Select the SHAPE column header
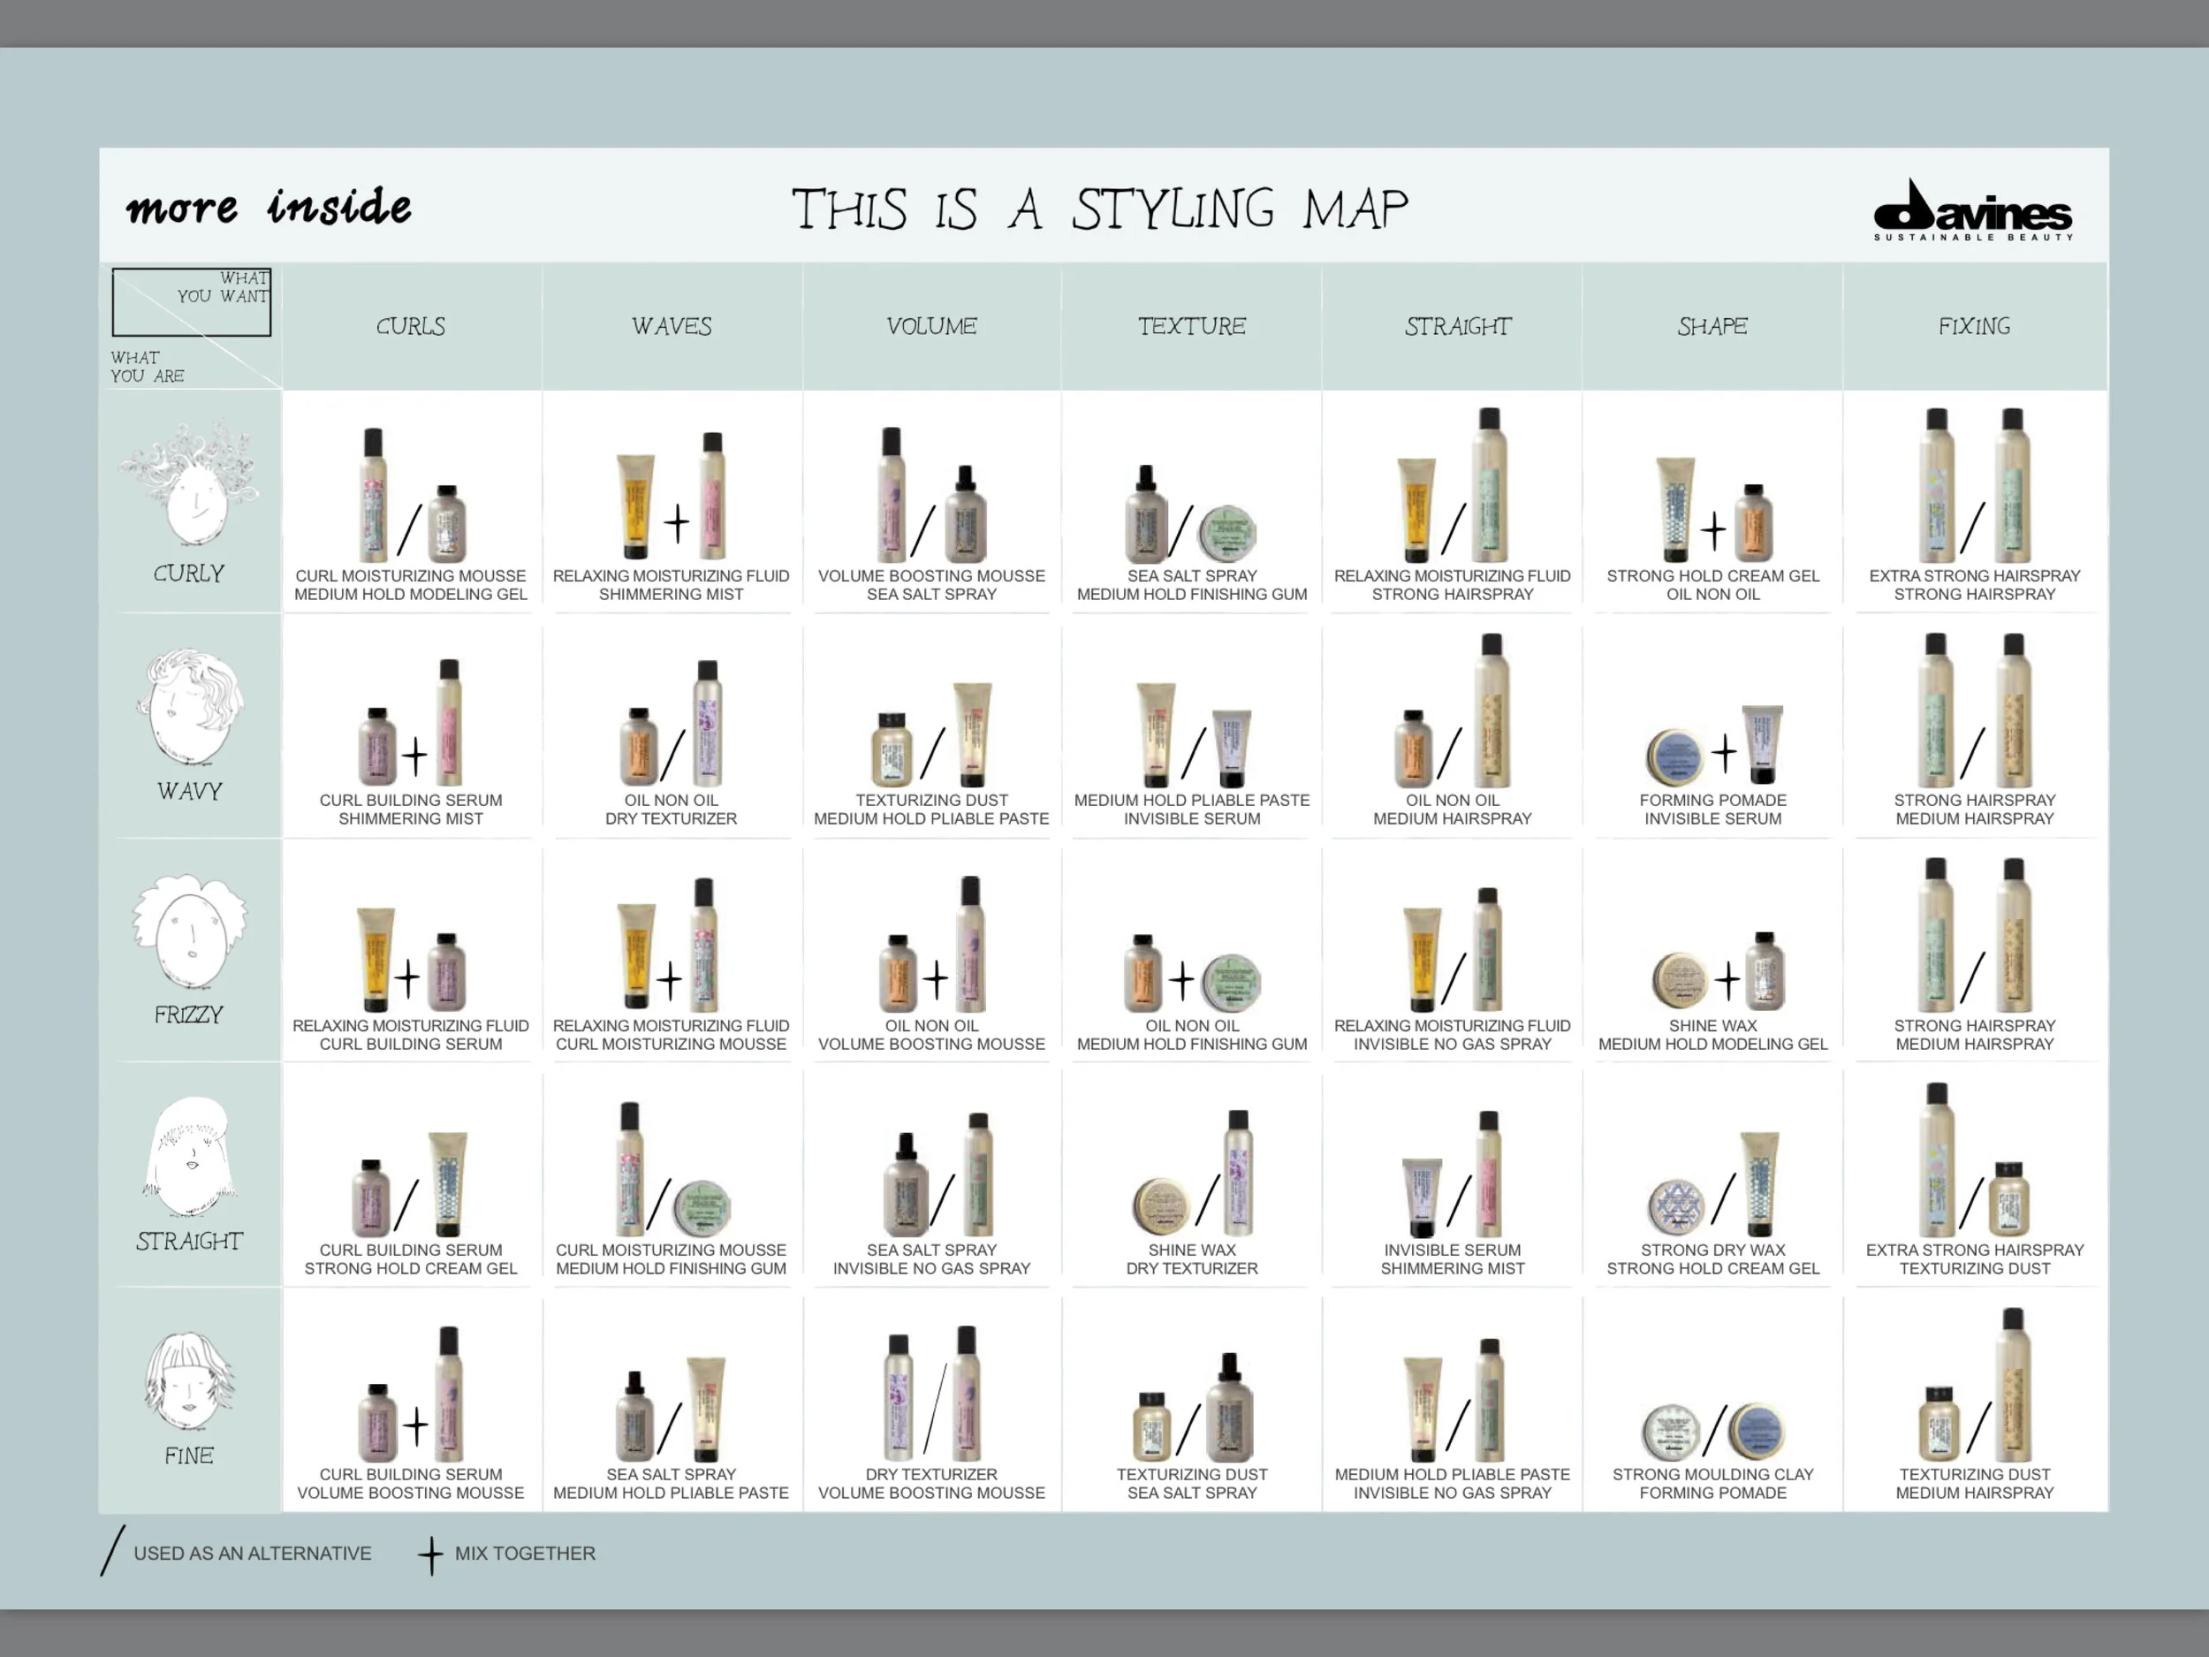Viewport: 2209px width, 1657px height. [1712, 327]
